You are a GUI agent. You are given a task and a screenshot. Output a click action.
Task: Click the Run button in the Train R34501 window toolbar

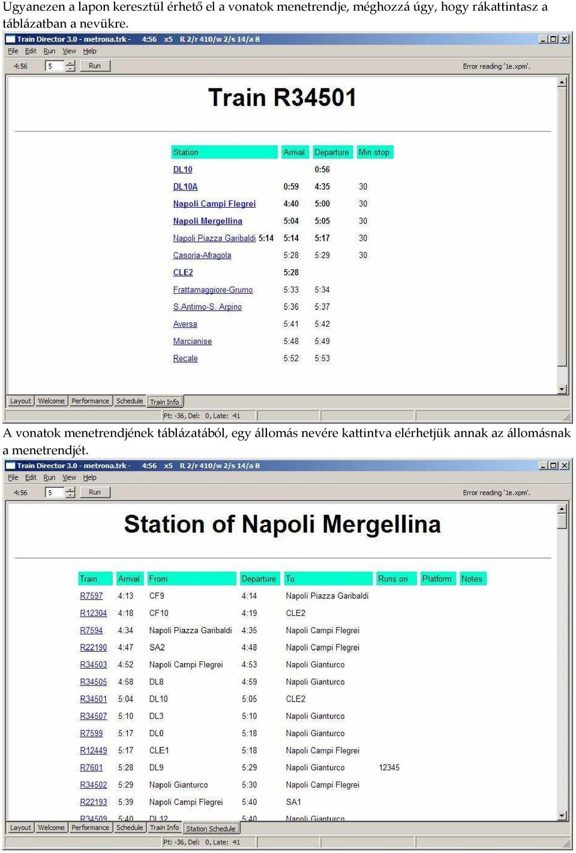click(x=95, y=65)
